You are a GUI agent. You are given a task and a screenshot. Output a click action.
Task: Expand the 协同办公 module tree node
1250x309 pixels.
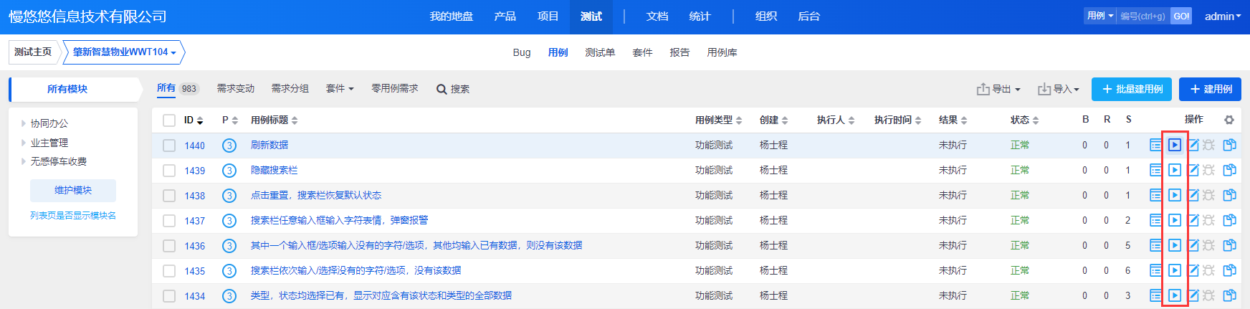click(24, 123)
